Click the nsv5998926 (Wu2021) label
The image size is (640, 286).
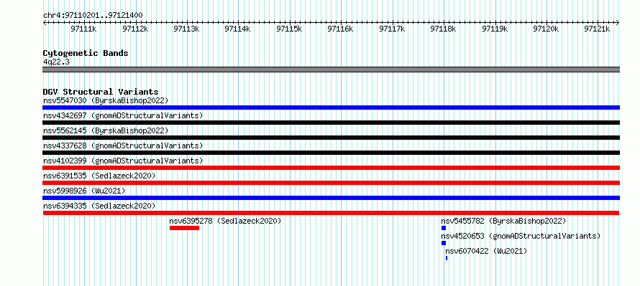[x=84, y=191]
